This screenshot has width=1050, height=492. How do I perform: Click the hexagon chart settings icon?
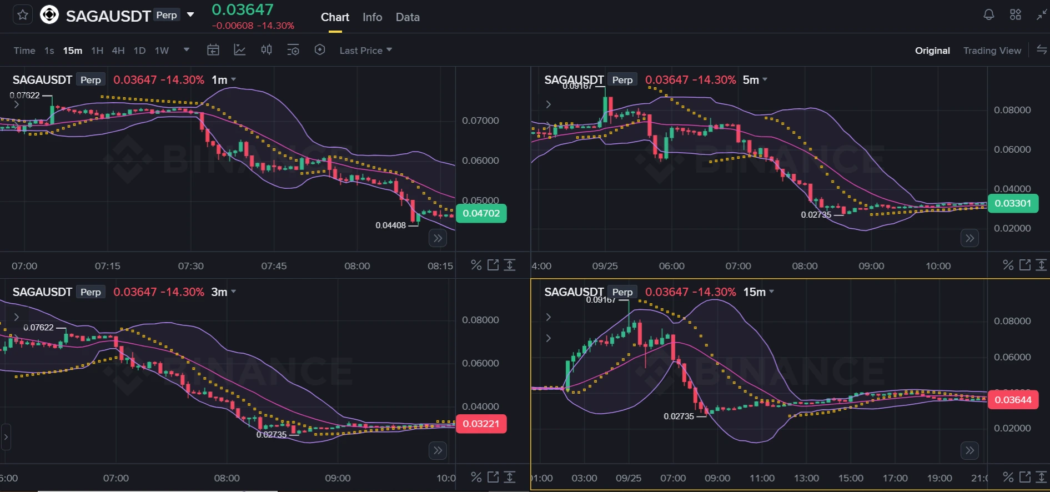320,50
